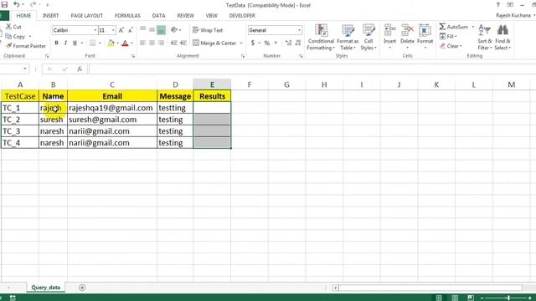
Task: Switch to the DEVELOPER tab
Action: 242,16
